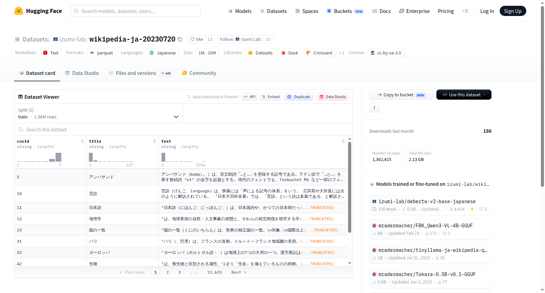Click Copy to bucket button
The width and height of the screenshot is (545, 293).
[401, 95]
